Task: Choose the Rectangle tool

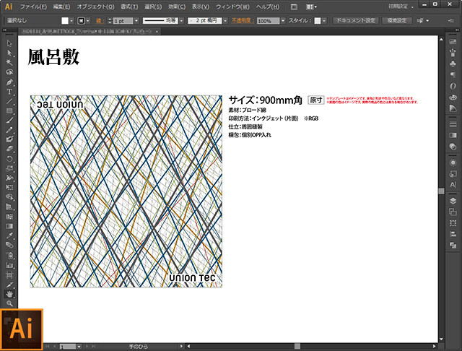Action: tap(9, 110)
